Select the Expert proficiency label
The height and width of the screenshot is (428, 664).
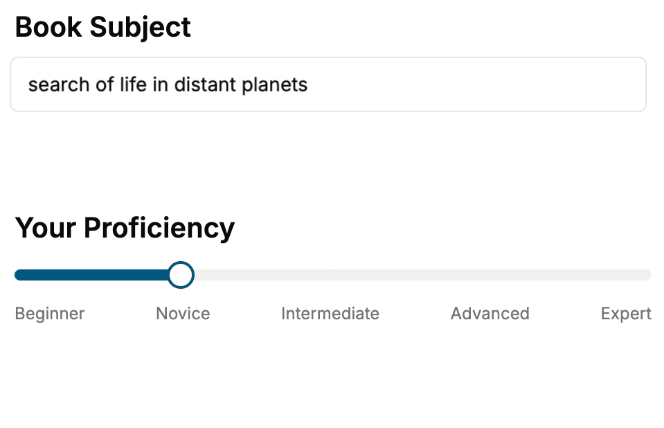coord(625,313)
